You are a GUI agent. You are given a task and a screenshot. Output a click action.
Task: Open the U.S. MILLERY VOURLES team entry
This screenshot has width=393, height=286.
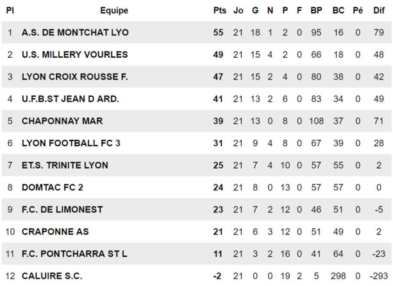coord(74,55)
